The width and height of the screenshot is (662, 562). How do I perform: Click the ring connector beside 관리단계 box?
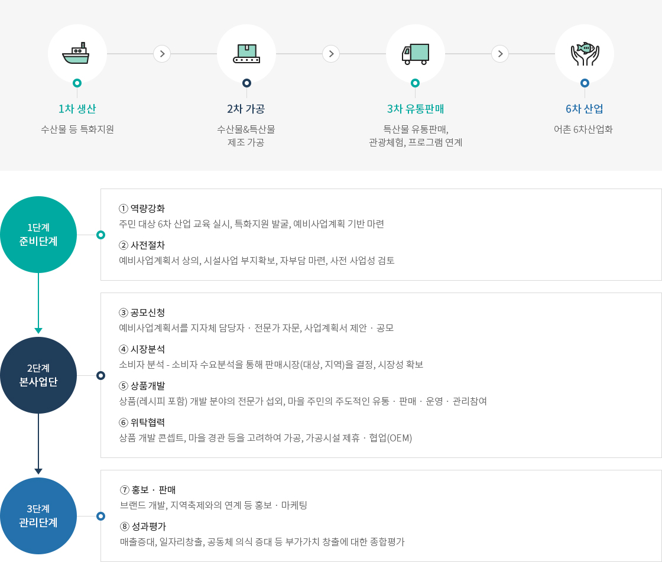pos(100,516)
